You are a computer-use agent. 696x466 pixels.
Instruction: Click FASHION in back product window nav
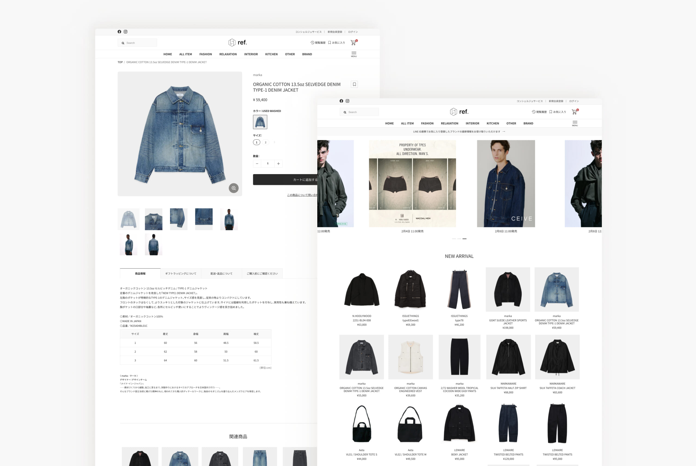point(206,54)
